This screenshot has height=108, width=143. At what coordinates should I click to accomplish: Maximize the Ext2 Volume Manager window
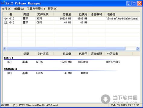point(134,4)
